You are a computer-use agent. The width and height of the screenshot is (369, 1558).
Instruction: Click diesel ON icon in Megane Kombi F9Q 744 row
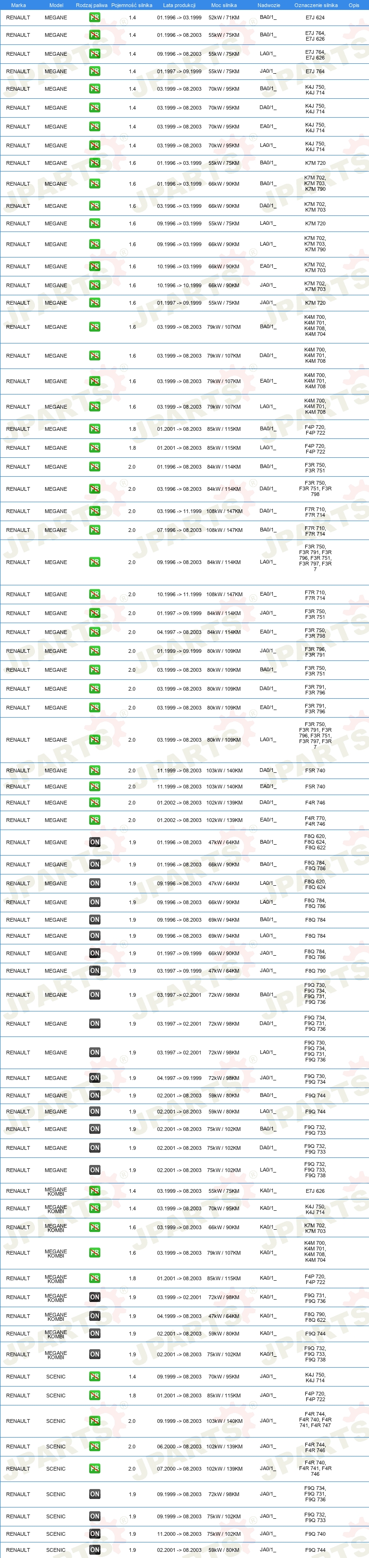[95, 1334]
